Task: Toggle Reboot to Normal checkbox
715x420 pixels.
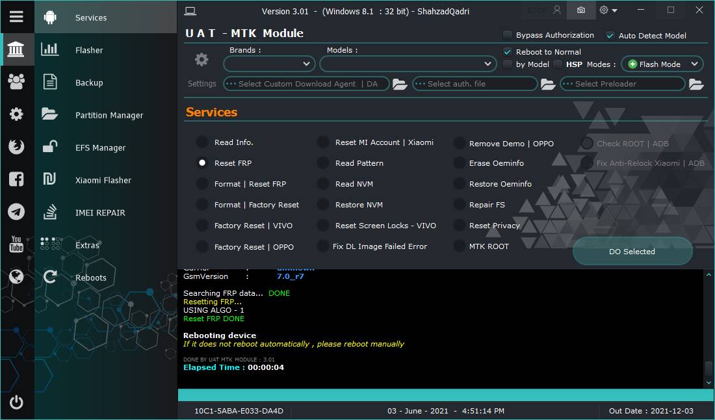Action: click(508, 52)
